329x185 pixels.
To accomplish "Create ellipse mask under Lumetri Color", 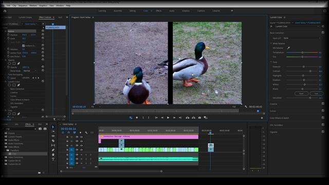I will (9, 85).
